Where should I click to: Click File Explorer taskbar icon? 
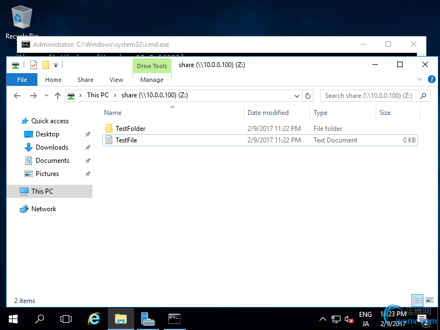pos(121,319)
